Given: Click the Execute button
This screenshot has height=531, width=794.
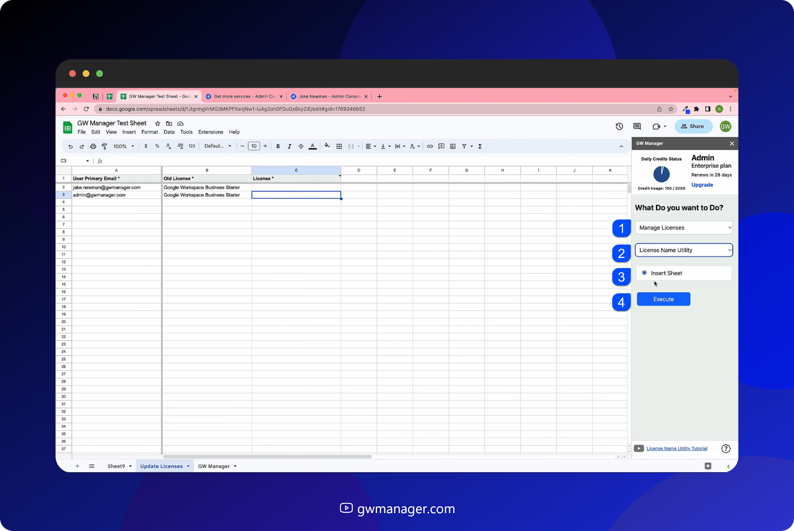Looking at the screenshot, I should click(663, 299).
